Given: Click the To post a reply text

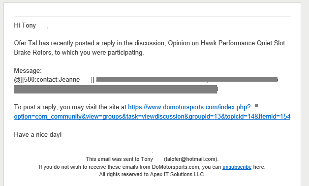Looking at the screenshot, I should point(35,107).
